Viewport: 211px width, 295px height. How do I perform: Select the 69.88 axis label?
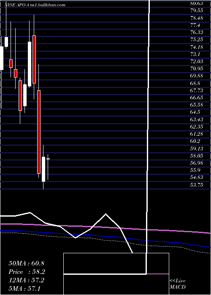pos(197,76)
